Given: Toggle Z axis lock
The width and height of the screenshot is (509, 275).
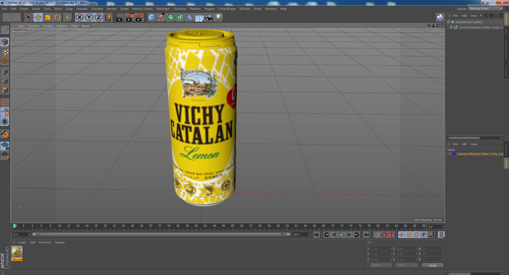Looking at the screenshot, I should 99,18.
